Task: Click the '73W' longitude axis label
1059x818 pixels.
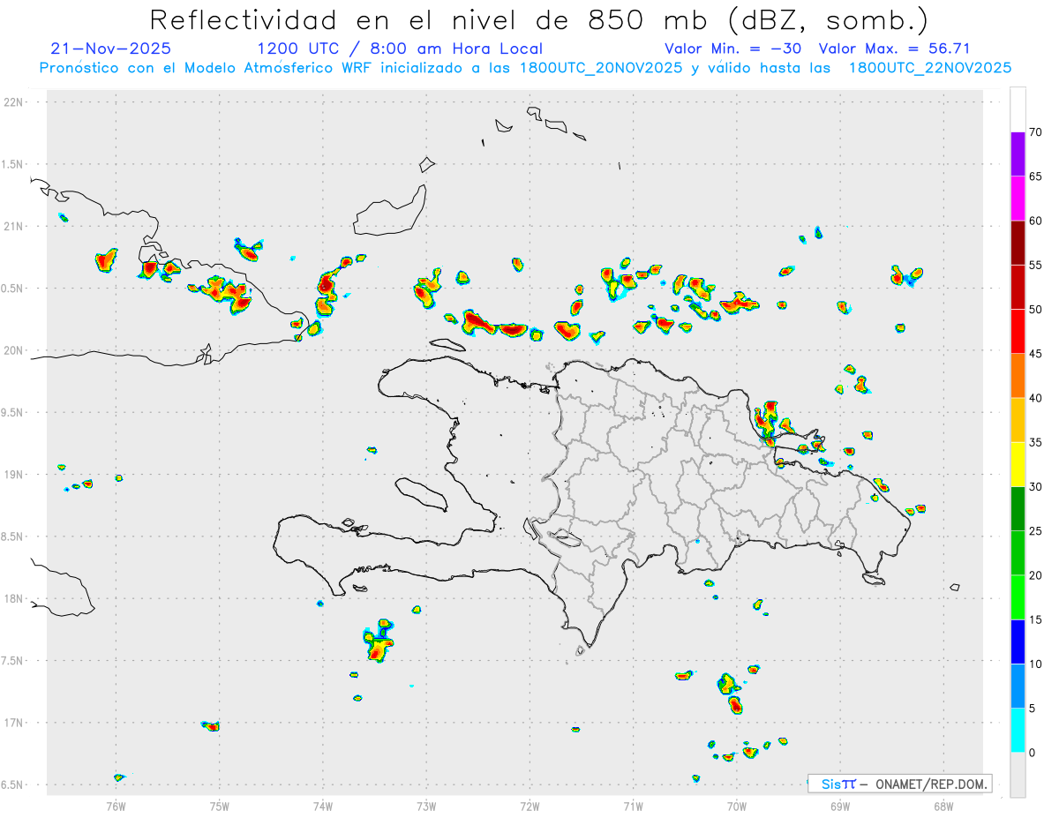Action: (426, 806)
